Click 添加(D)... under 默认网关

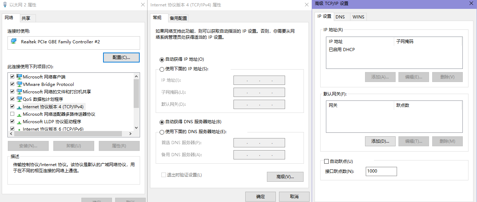coord(380,141)
